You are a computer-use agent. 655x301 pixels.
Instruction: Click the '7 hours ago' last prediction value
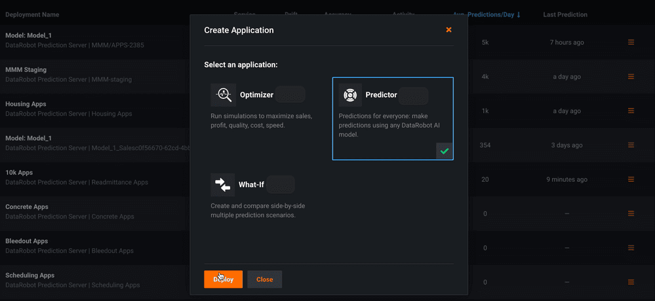click(x=566, y=43)
